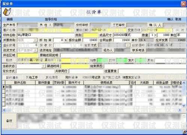
Task: Click the green 发片 status box
Action: pos(141,60)
